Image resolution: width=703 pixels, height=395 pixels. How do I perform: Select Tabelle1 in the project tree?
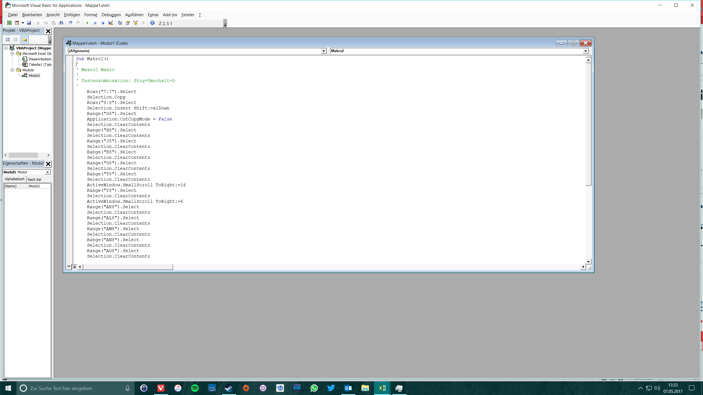[x=40, y=64]
